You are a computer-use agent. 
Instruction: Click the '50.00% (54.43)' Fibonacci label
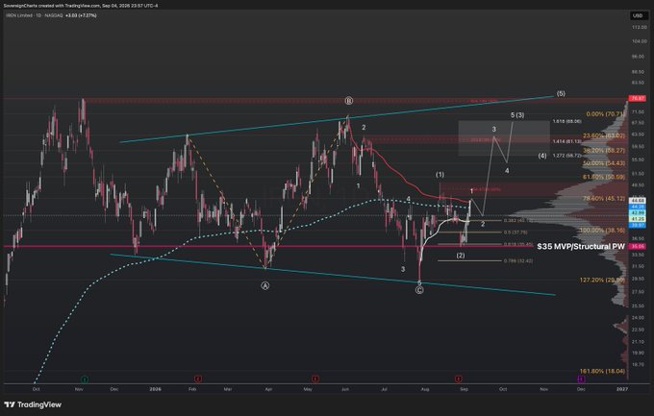(x=604, y=163)
